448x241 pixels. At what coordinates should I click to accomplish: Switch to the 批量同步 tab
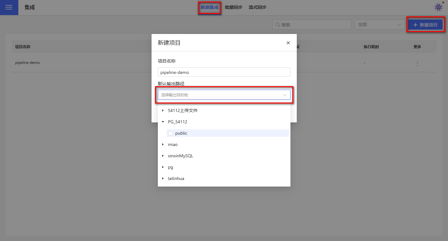pyautogui.click(x=233, y=7)
